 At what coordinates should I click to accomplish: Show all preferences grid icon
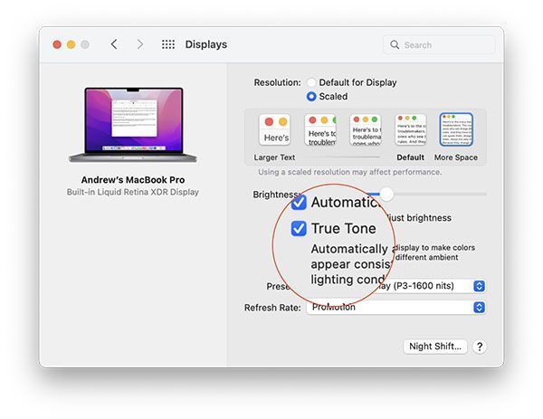tap(168, 44)
